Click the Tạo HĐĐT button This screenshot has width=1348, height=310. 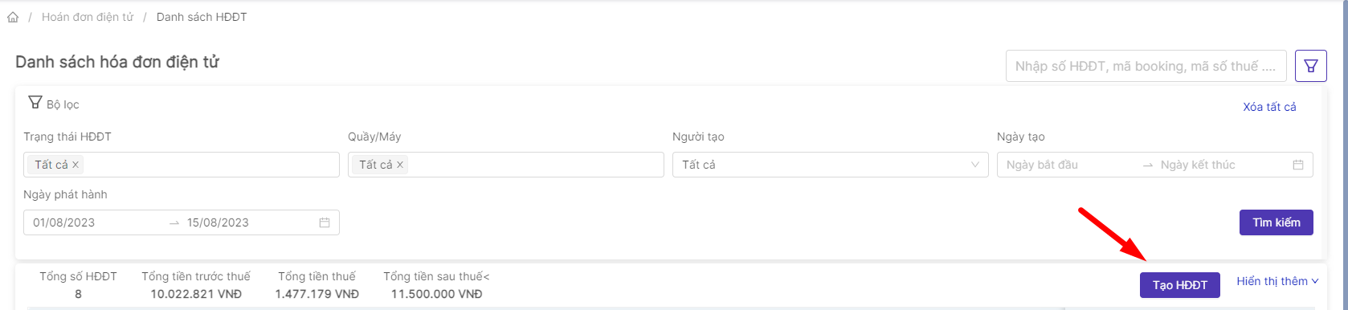click(1180, 285)
